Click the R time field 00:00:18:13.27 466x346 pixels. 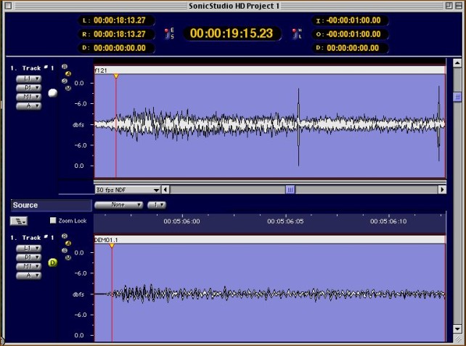coord(116,34)
